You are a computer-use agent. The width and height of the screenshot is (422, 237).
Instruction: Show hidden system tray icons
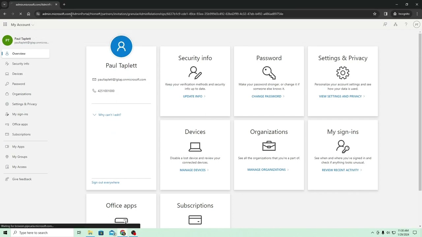(x=373, y=233)
